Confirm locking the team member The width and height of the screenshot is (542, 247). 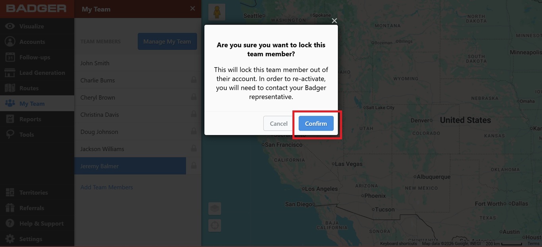[x=316, y=123]
